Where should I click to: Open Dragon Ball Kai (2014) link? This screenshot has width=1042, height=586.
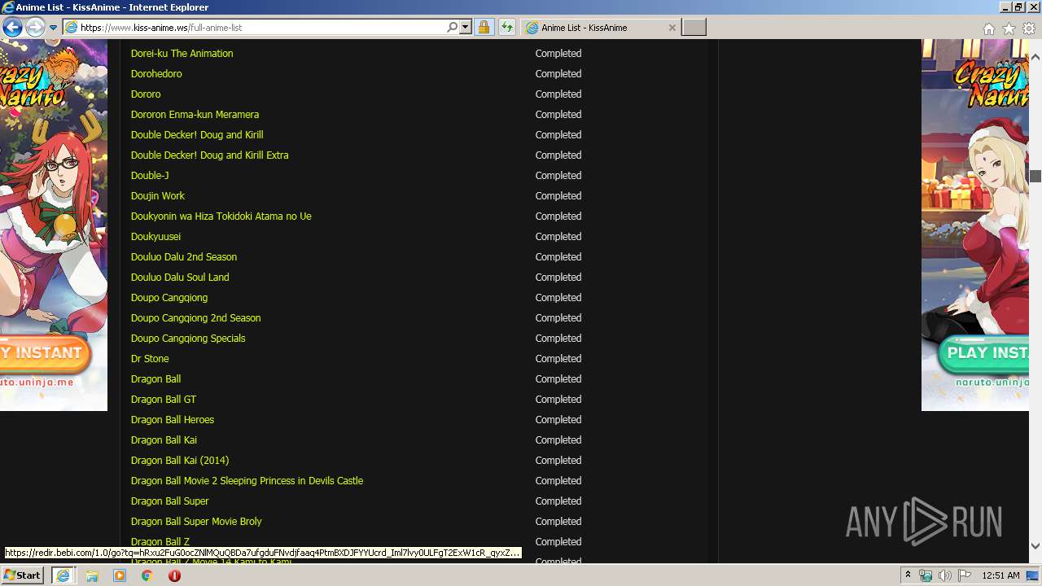pyautogui.click(x=180, y=461)
